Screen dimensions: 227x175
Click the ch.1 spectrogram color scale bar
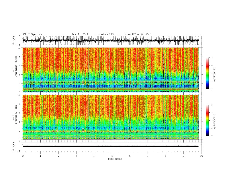[x=207, y=73]
